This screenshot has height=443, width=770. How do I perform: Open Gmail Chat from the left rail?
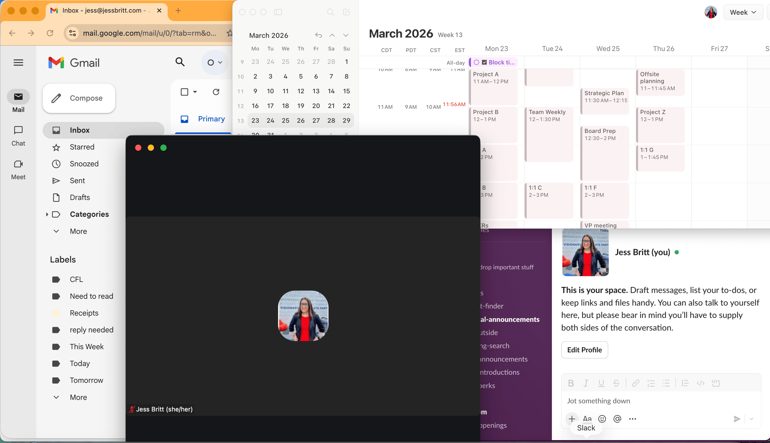(18, 135)
